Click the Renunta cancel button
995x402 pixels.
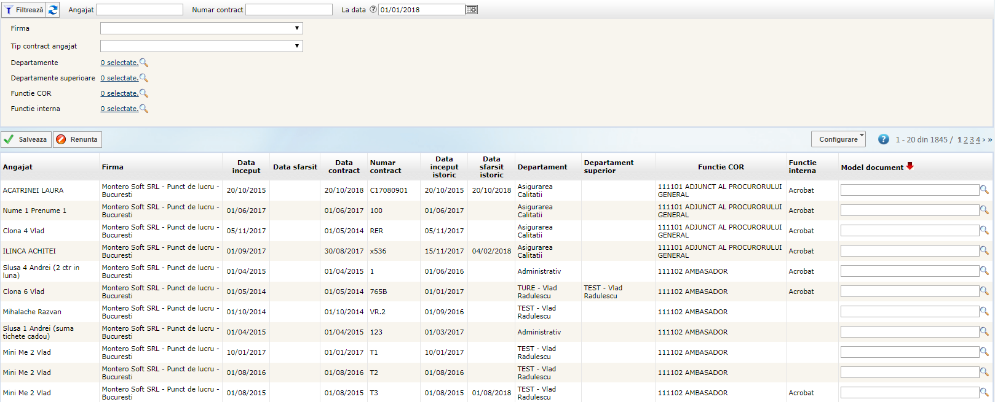[x=77, y=139]
